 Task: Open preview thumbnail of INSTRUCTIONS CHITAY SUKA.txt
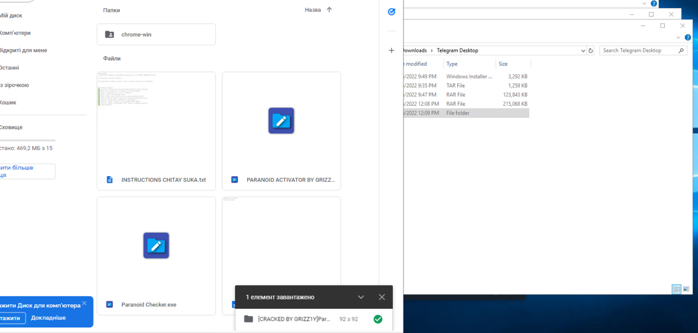pyautogui.click(x=156, y=121)
